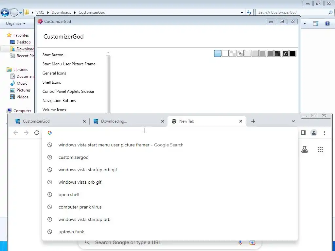Open the browser three-dot menu
Viewport: 335px width, 251px height.
(x=324, y=133)
